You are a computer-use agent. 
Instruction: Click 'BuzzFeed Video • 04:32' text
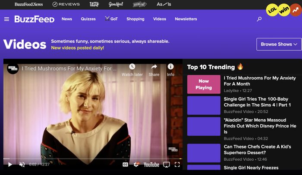[246, 139]
